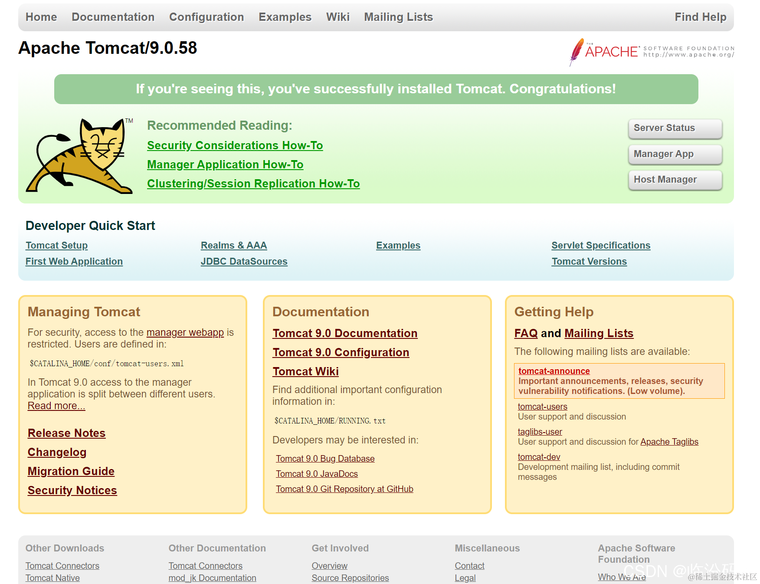Image resolution: width=760 pixels, height=584 pixels.
Task: Open the Manager App button
Action: tap(675, 154)
